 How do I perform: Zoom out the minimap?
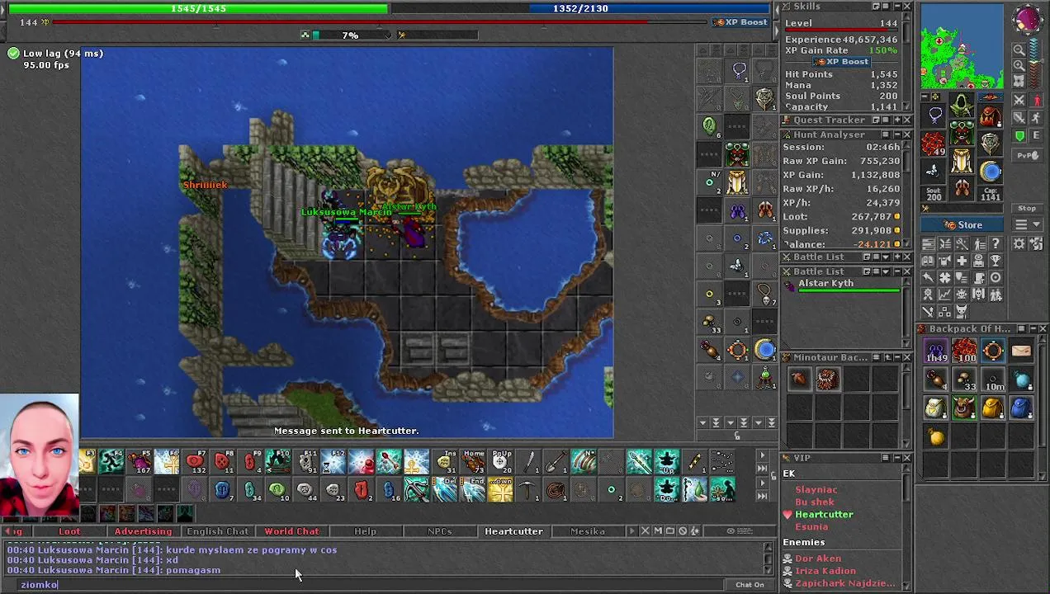1019,50
